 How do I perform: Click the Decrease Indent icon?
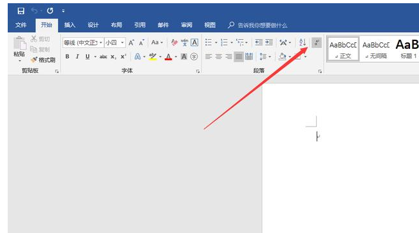point(259,42)
